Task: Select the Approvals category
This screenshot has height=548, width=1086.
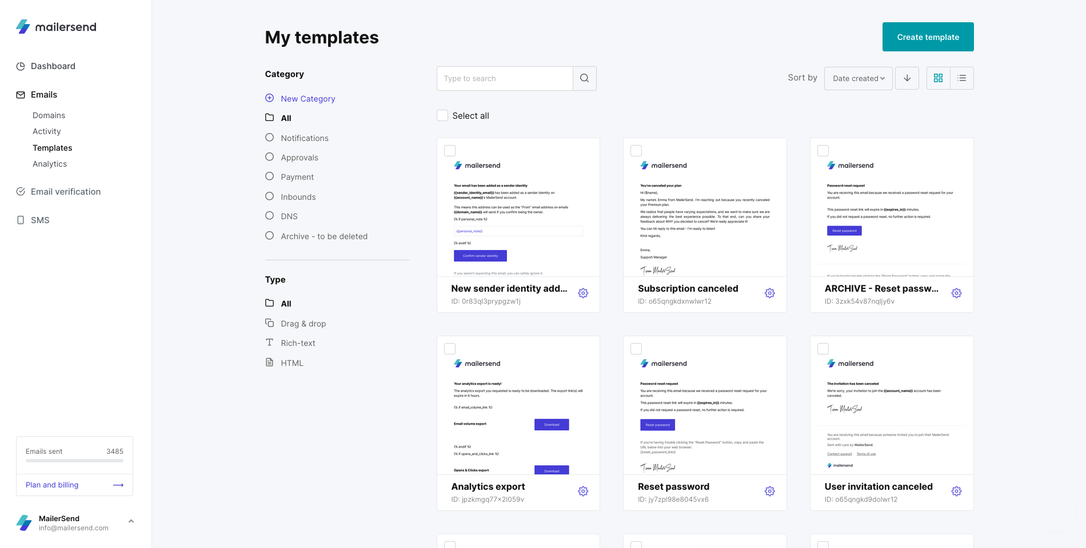Action: click(299, 158)
